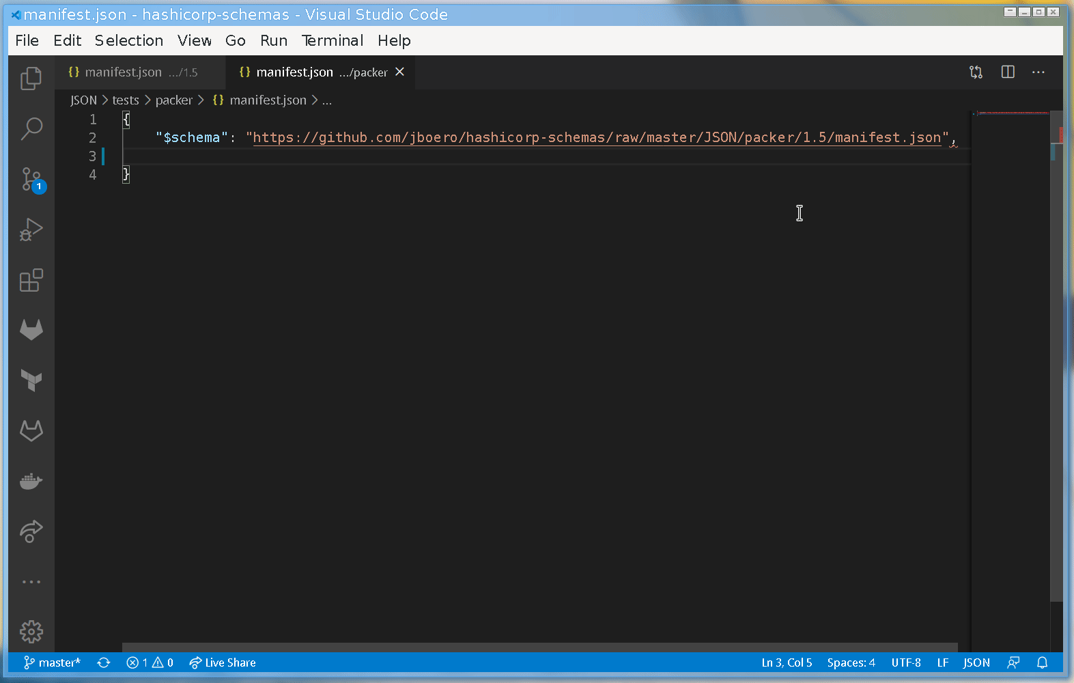
Task: Close the manifest.json .../packer tab
Action: click(x=400, y=72)
